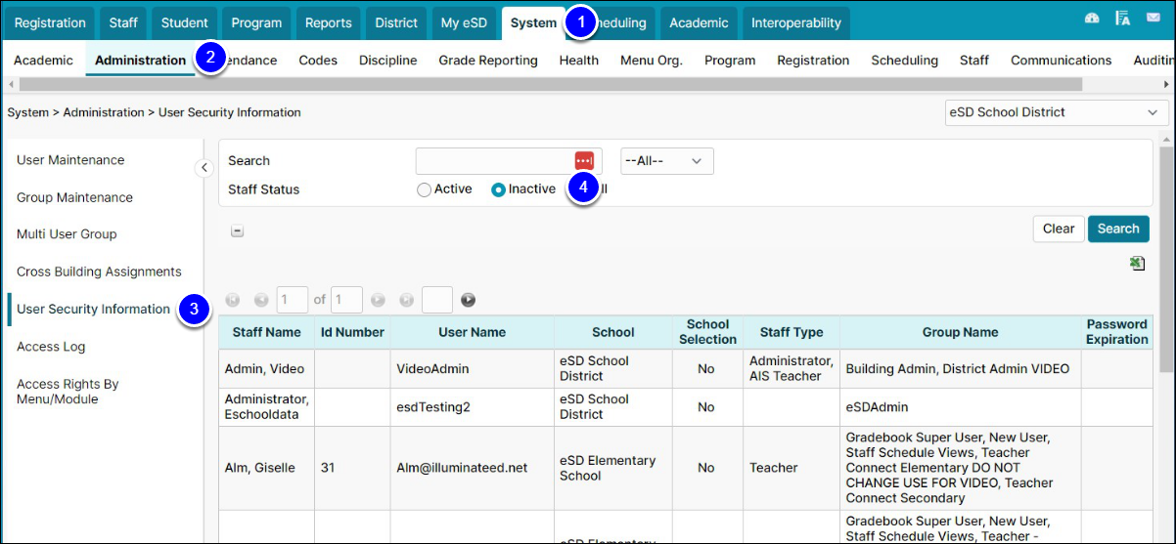Viewport: 1176px width, 544px height.
Task: Click the VideoAdmin user name cell
Action: click(x=472, y=369)
